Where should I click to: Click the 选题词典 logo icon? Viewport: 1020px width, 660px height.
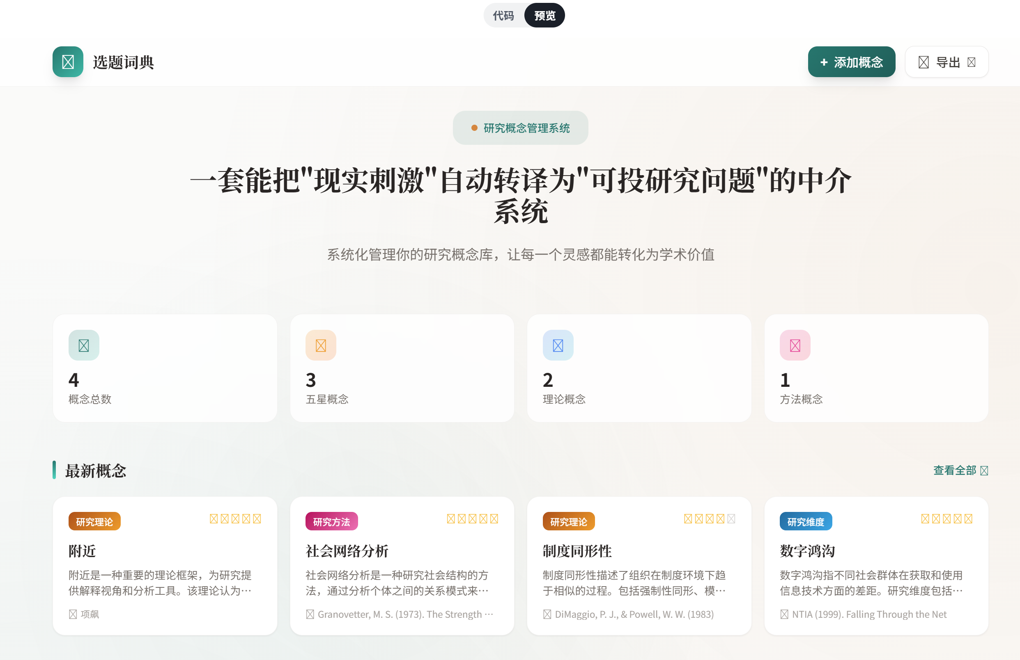pyautogui.click(x=68, y=62)
